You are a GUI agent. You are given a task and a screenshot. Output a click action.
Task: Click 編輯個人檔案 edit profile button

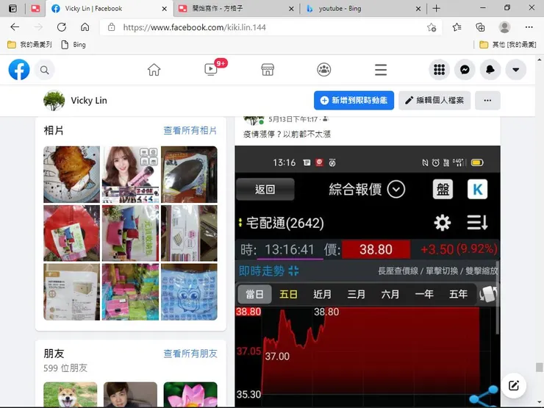point(434,100)
